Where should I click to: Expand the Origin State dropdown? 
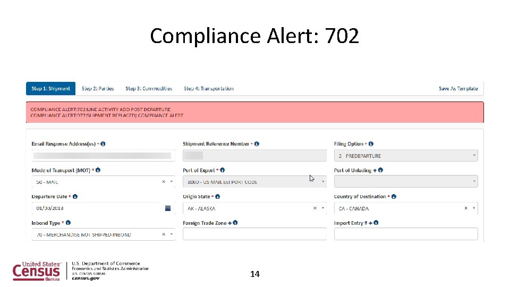(323, 208)
